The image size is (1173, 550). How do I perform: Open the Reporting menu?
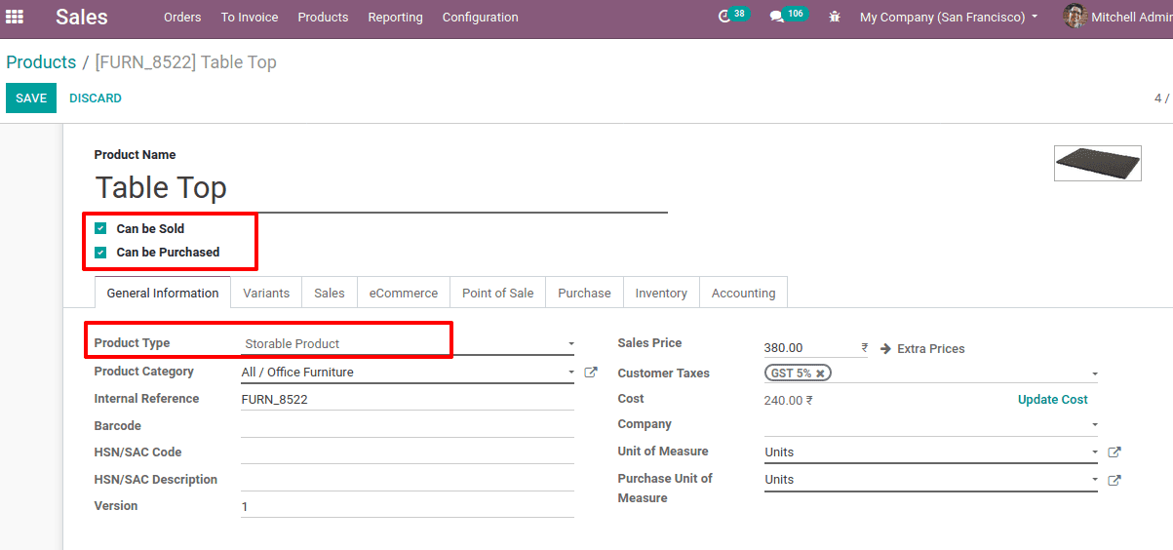point(395,17)
